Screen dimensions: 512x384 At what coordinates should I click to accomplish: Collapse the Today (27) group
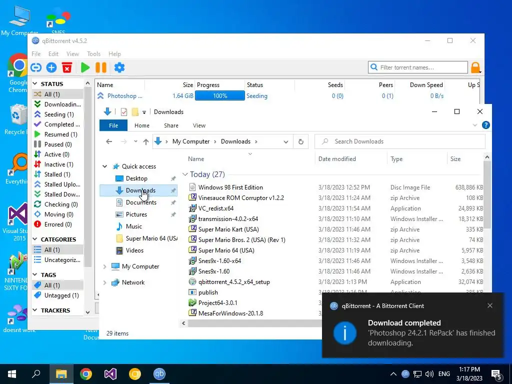pyautogui.click(x=185, y=174)
